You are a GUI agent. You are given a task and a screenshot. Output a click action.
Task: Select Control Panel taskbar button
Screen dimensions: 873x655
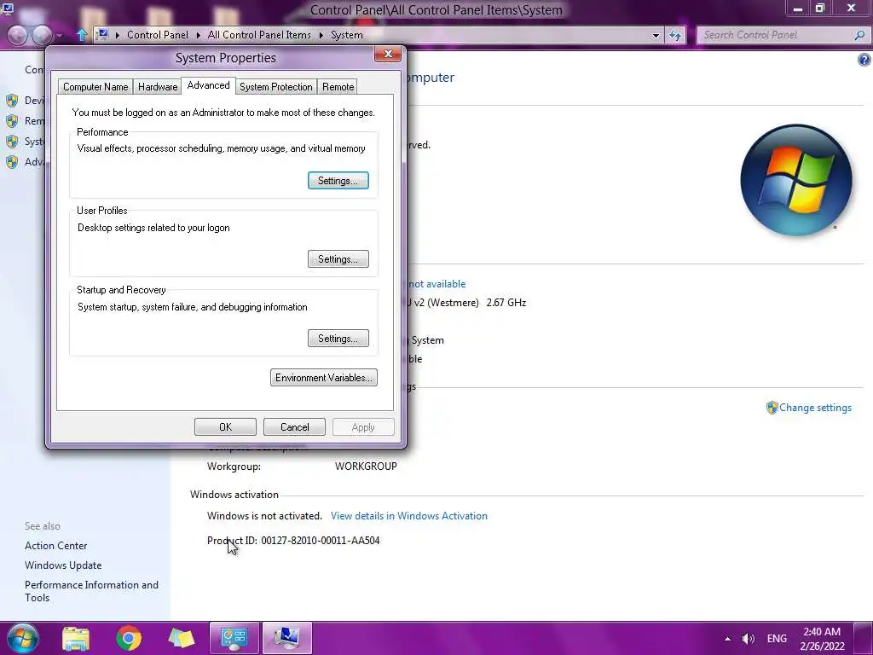point(234,638)
